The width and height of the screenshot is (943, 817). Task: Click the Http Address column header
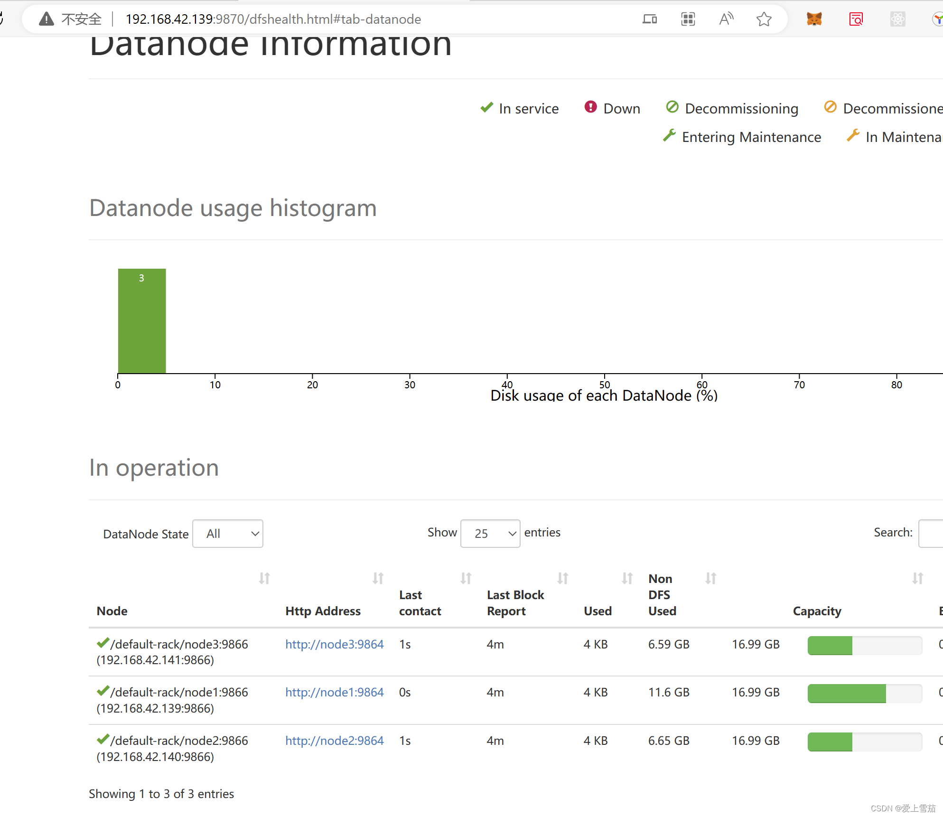click(x=323, y=611)
